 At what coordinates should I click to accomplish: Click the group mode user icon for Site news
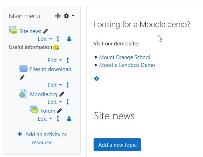[69, 39]
